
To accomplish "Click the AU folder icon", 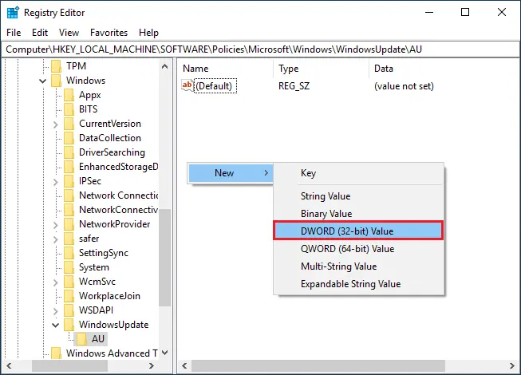I will 81,339.
